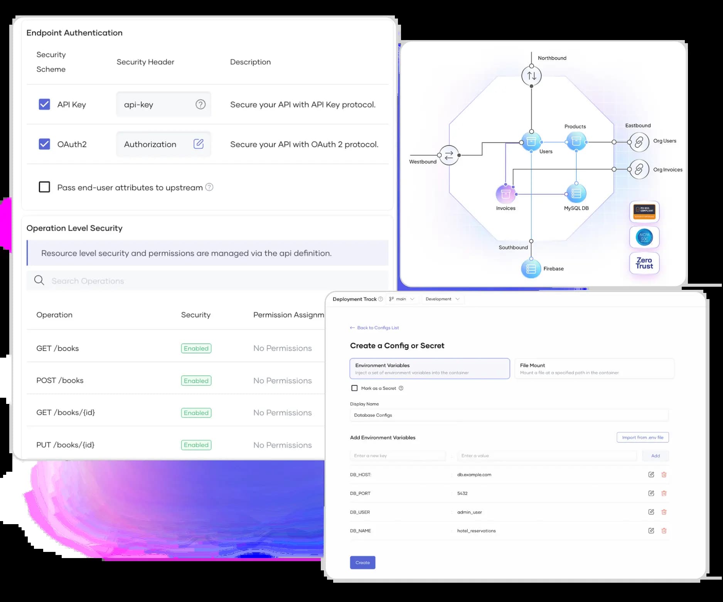Select the PUT /books/{id} operation
This screenshot has width=723, height=602.
pyautogui.click(x=65, y=445)
